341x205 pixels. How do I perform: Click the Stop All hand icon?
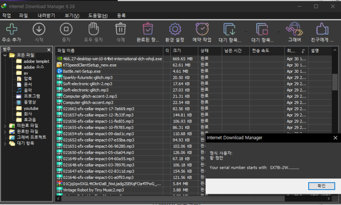tap(93, 29)
